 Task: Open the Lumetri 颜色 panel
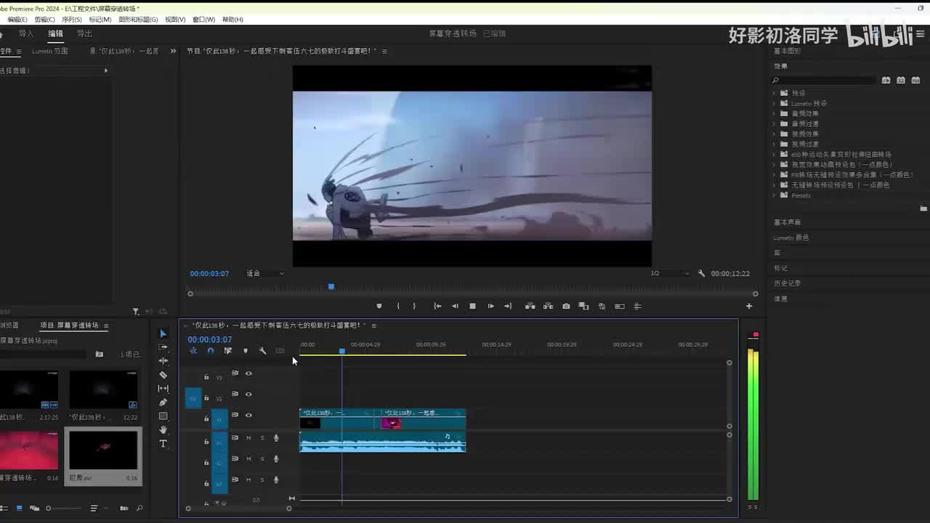point(791,238)
